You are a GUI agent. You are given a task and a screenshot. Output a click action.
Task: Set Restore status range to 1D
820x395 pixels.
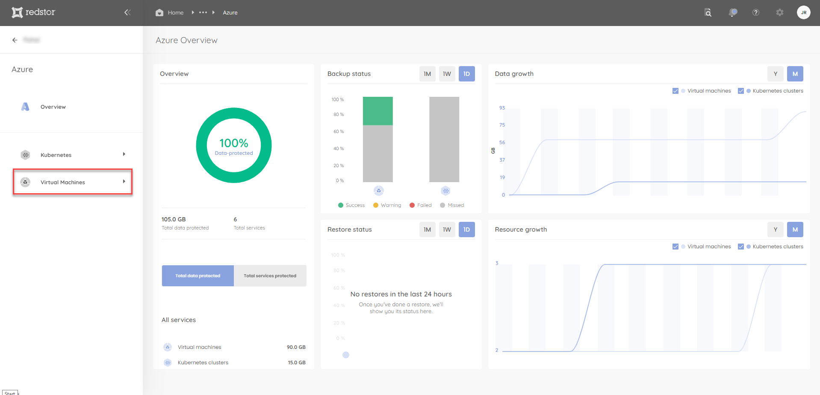[467, 229]
